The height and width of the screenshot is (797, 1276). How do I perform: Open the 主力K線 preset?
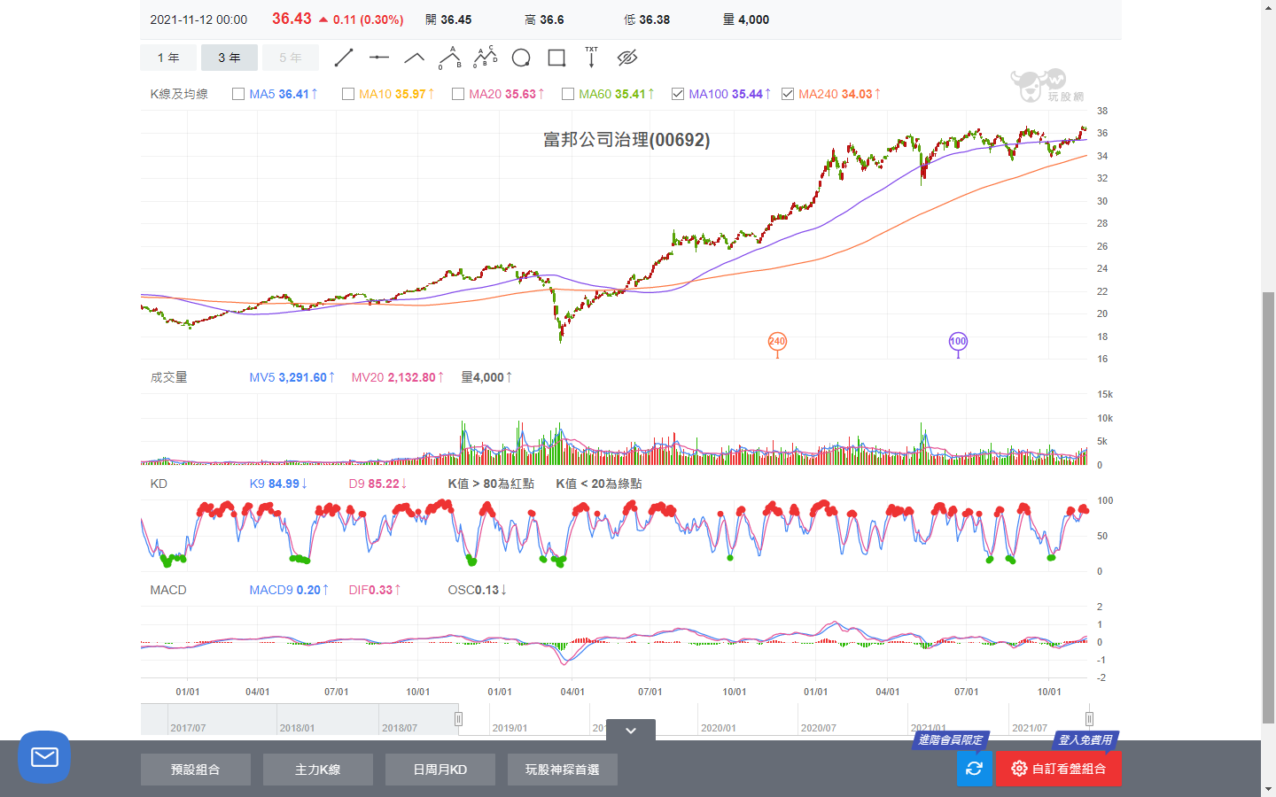point(318,770)
